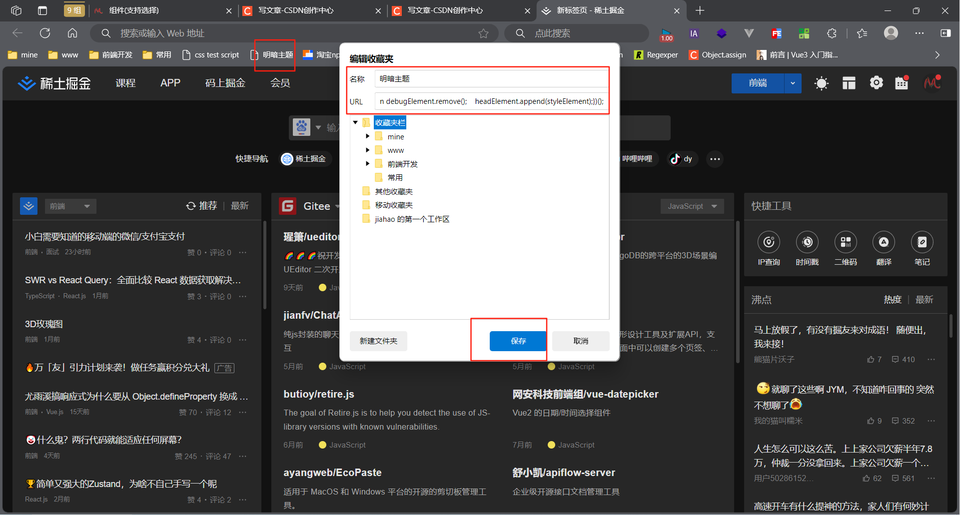Open Juejin layout grid icon
This screenshot has width=960, height=515.
coord(849,83)
